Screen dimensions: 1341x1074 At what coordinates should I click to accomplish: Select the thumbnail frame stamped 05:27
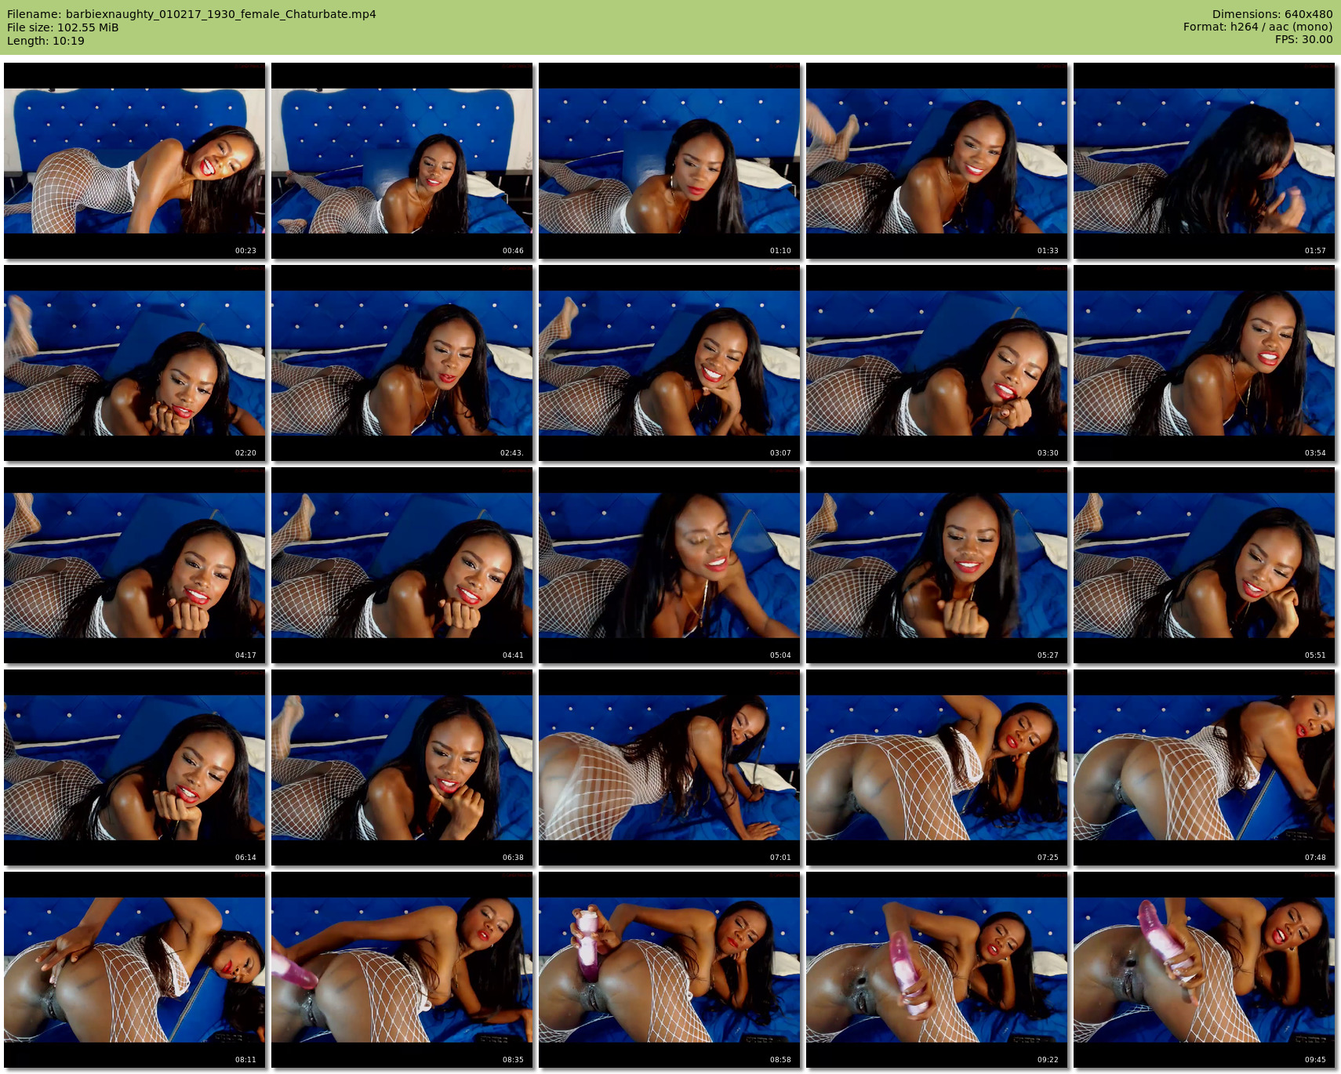pyautogui.click(x=937, y=565)
